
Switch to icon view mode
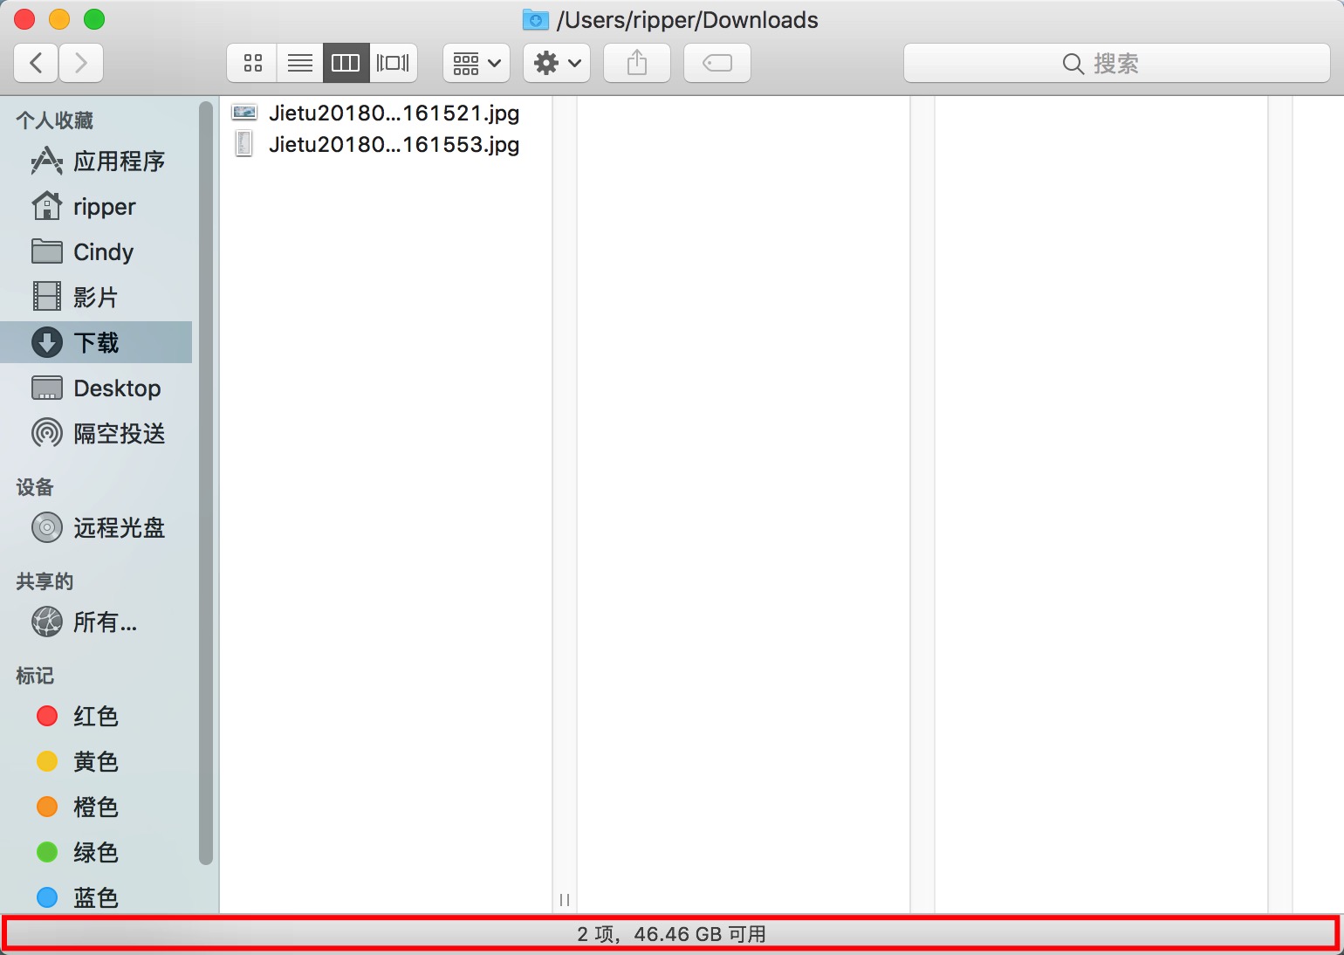point(252,63)
